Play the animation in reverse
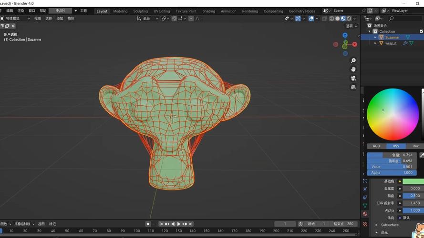Image resolution: width=424 pixels, height=238 pixels. (x=173, y=224)
